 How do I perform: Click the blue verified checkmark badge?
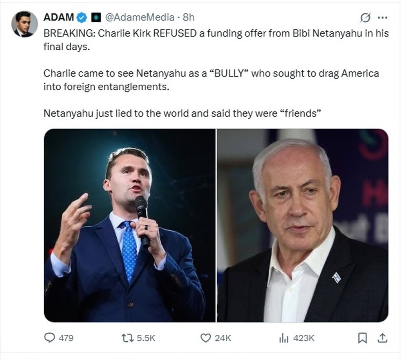(x=81, y=17)
